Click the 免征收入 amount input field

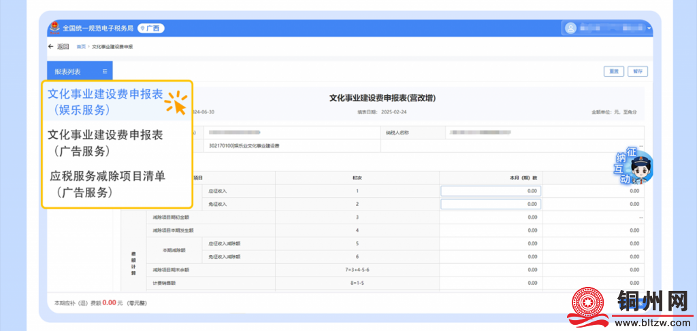pos(491,204)
